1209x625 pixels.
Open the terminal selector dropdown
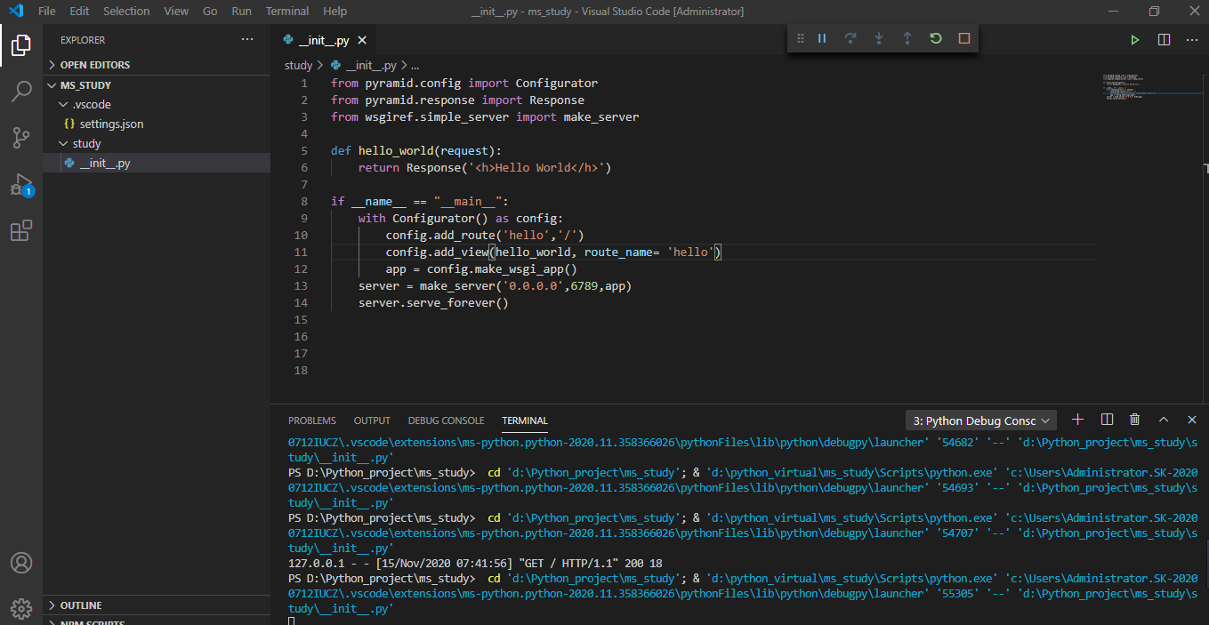coord(980,421)
